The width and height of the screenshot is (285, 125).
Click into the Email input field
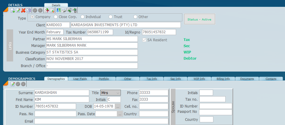(x=101, y=121)
